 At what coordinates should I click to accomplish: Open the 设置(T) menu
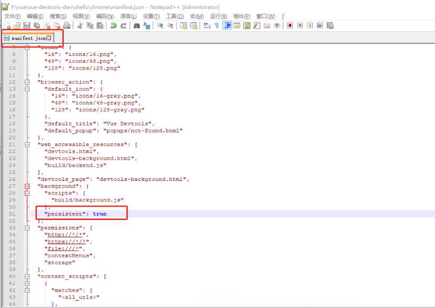(x=151, y=16)
